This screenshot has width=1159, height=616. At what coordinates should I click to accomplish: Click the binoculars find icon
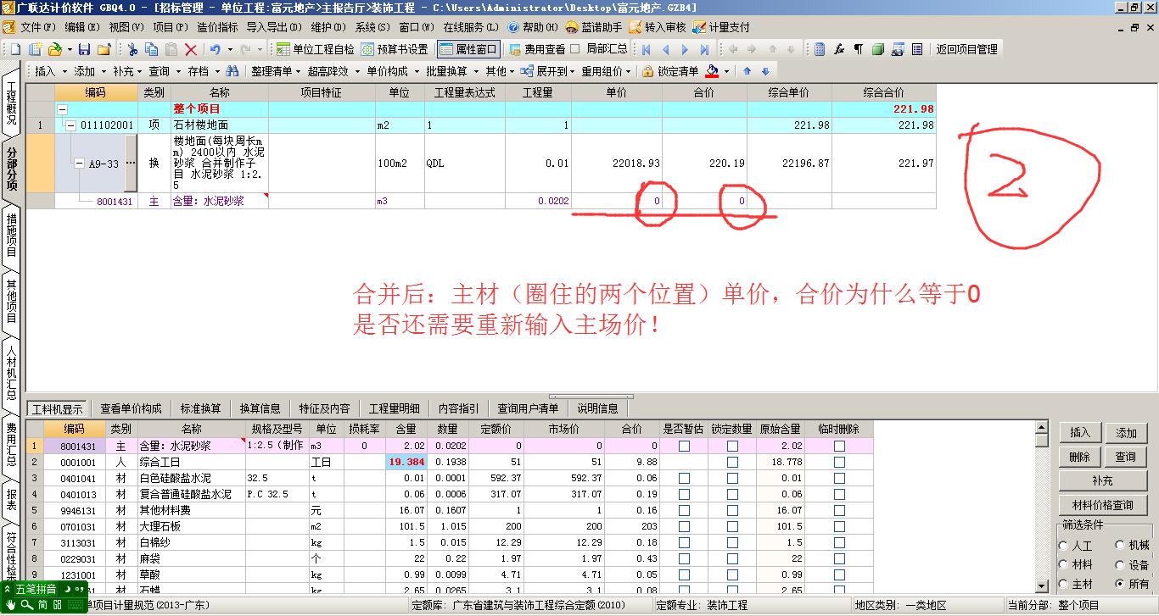[232, 71]
